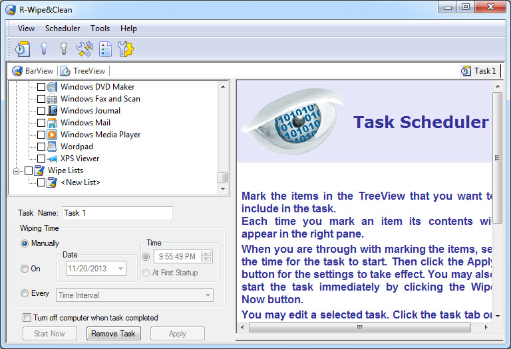Open the Scheduler menu

[x=63, y=29]
